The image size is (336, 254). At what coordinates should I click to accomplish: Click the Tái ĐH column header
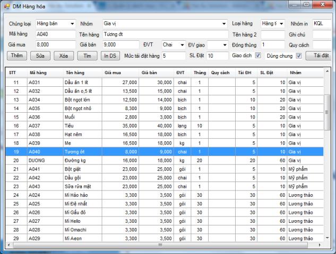(246, 73)
